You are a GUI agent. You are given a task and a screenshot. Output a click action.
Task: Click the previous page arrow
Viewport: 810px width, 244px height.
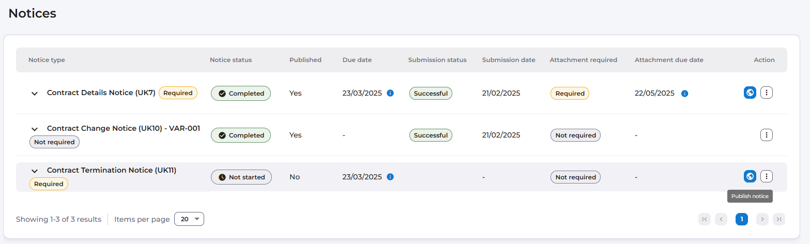pos(721,219)
